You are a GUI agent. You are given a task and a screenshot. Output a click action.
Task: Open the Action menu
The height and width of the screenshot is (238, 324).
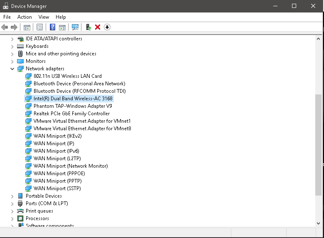point(25,17)
